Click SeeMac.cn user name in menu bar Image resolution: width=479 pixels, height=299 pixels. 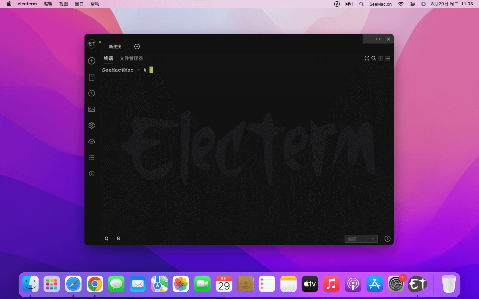coord(381,4)
